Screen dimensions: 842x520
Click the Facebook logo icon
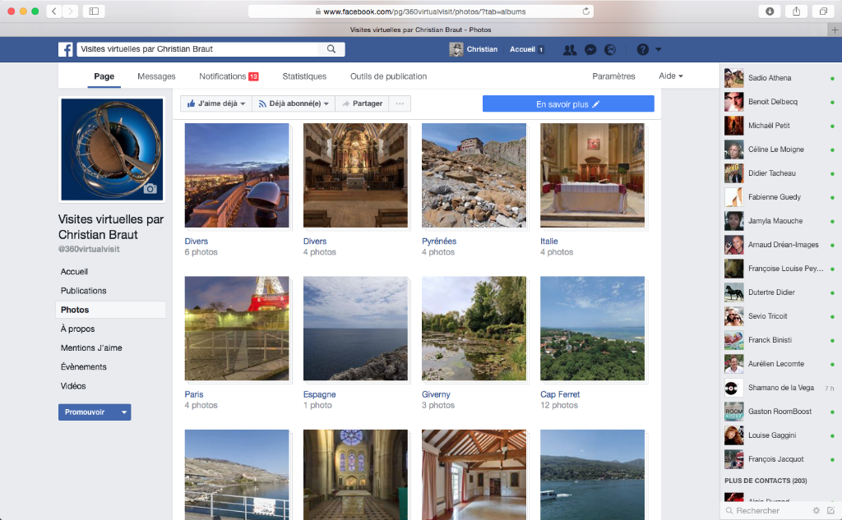point(66,49)
